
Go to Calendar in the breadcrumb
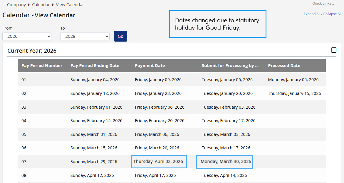41,5
